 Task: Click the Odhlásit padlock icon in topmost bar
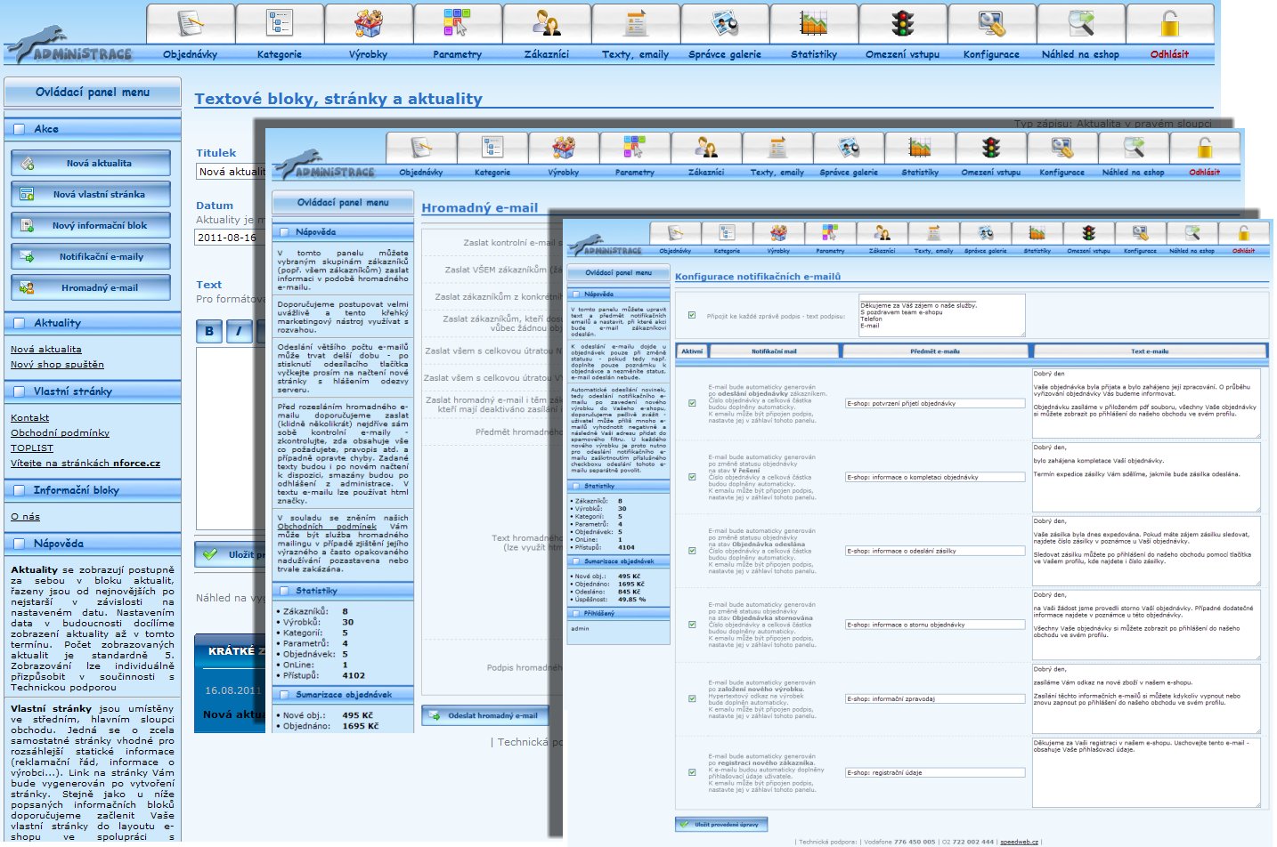(1169, 24)
